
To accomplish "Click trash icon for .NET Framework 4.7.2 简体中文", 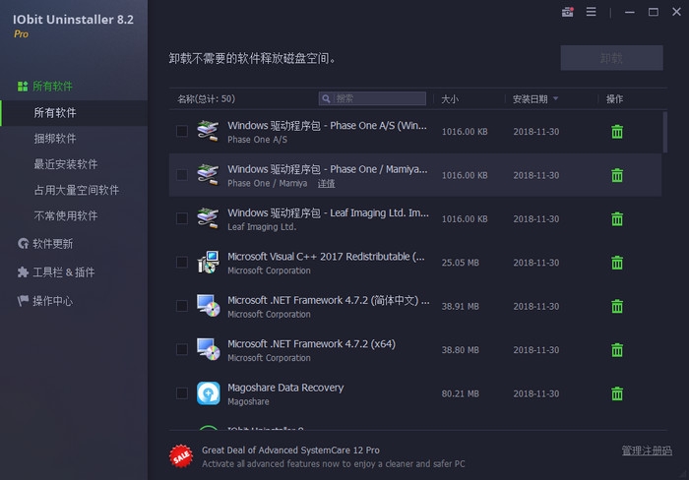I will tap(617, 306).
